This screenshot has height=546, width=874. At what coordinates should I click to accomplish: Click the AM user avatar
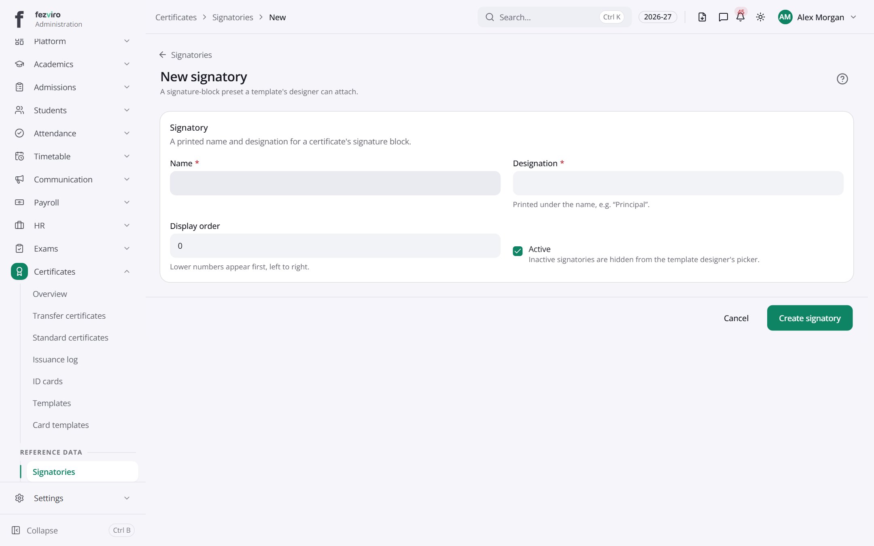coord(785,17)
